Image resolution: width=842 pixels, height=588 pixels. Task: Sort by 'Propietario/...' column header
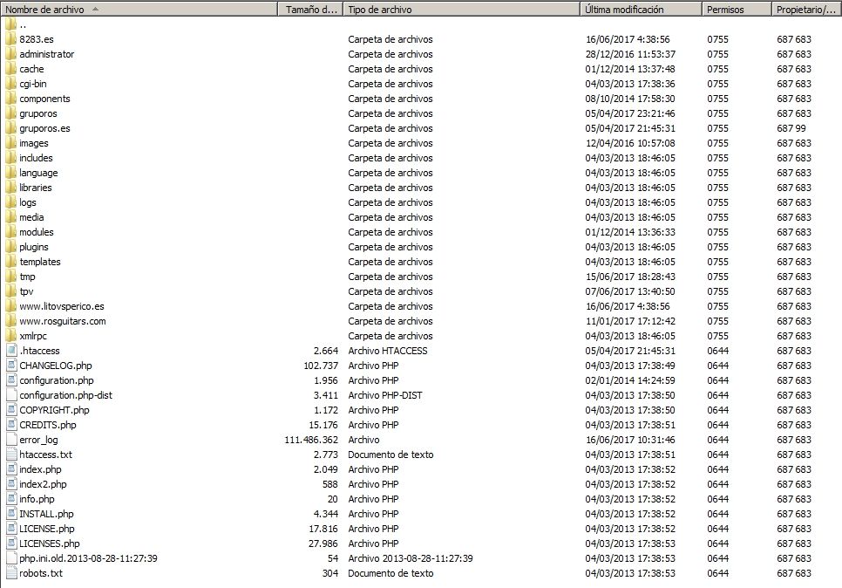[806, 9]
